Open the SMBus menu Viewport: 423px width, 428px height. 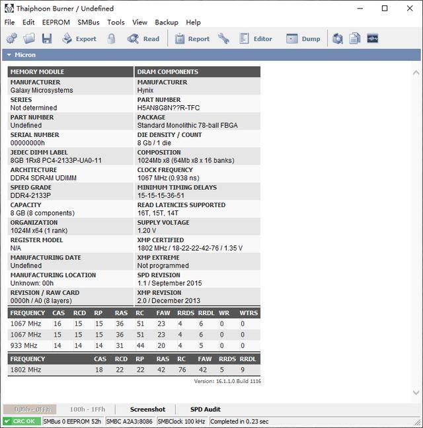point(89,22)
